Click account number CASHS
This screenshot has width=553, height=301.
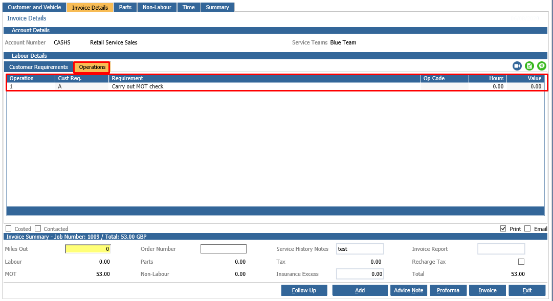pyautogui.click(x=62, y=42)
